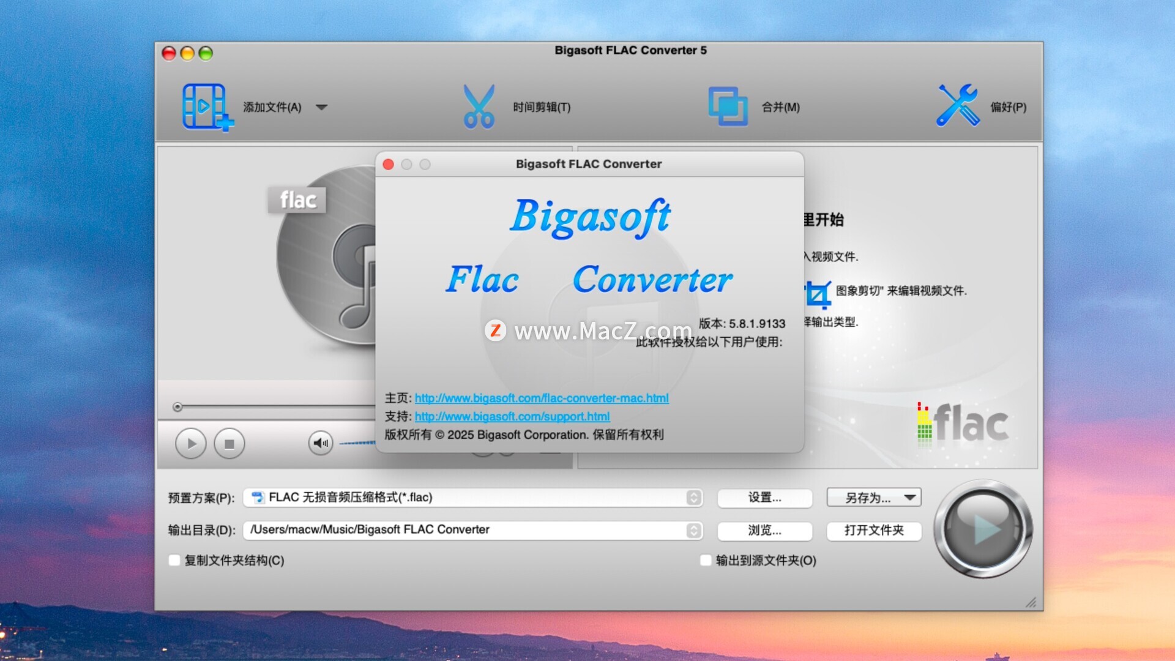Open the Bigasoft flac-converter-mac homepage link
The image size is (1175, 661).
pos(542,398)
